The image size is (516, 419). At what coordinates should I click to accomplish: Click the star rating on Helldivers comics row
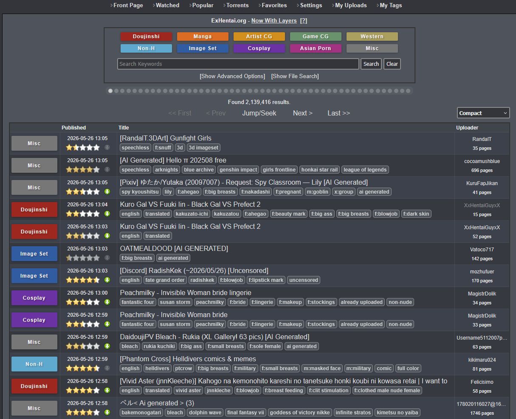click(x=83, y=368)
